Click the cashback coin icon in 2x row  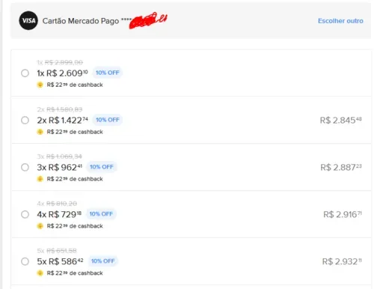pos(40,132)
